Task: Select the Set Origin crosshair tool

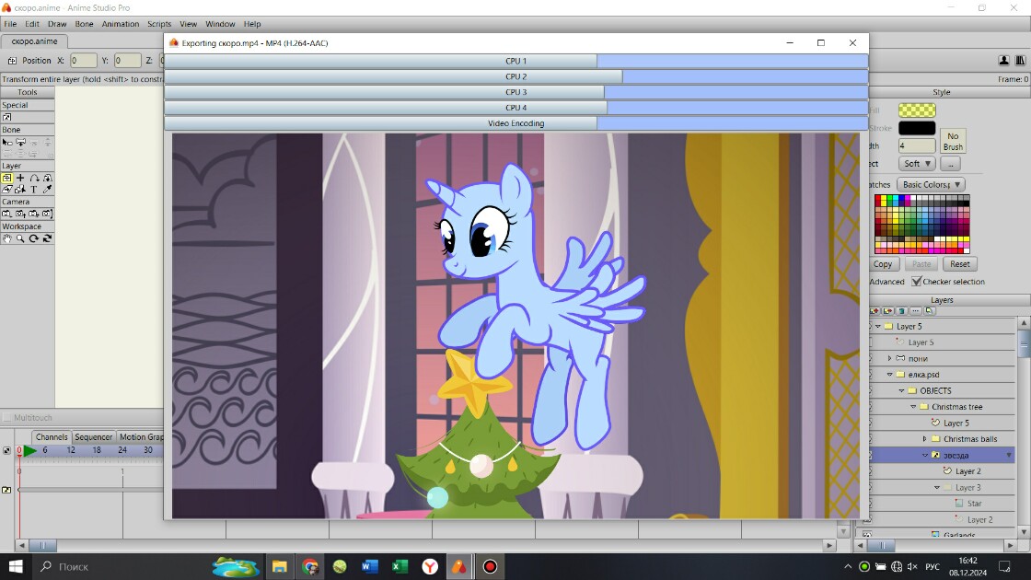Action: coord(20,178)
